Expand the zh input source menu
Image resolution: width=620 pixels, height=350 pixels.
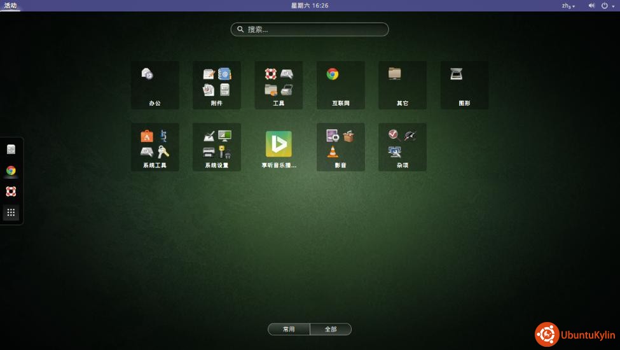pos(568,6)
